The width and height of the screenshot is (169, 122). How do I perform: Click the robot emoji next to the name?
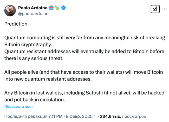pyautogui.click(x=51, y=8)
